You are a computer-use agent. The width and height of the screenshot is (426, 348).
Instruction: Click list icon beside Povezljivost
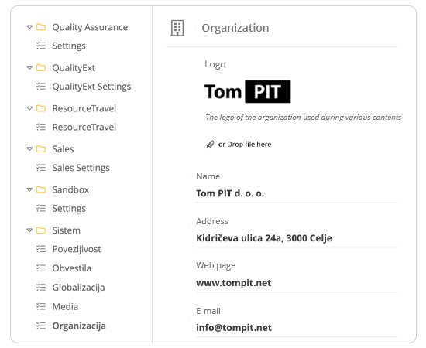click(x=41, y=249)
